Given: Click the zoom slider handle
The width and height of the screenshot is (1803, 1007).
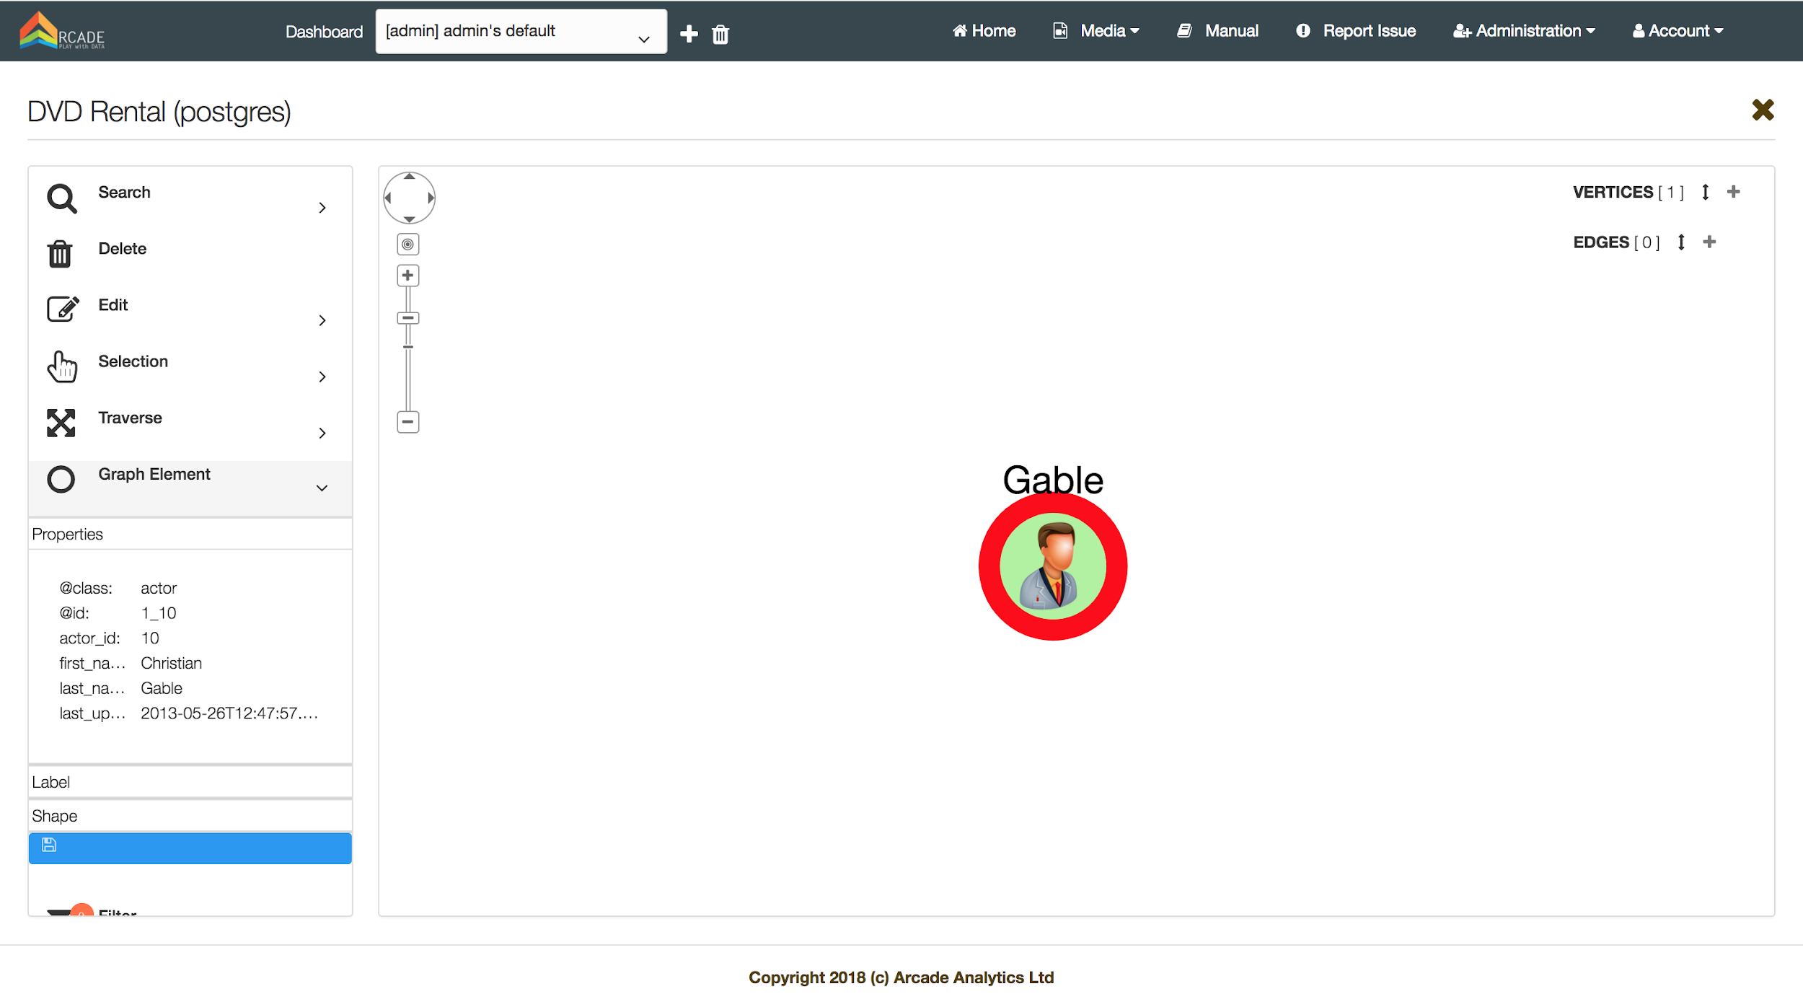Looking at the screenshot, I should tap(408, 318).
